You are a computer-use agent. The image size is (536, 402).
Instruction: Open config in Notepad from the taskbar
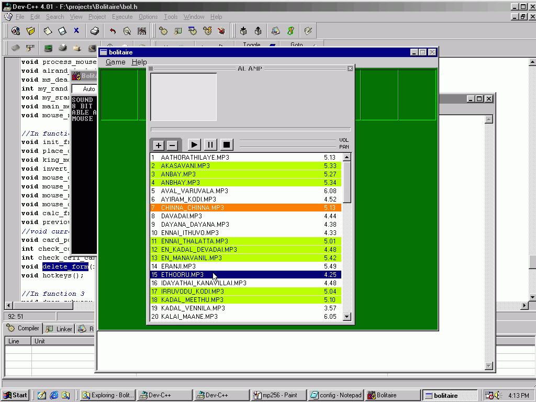(x=335, y=395)
